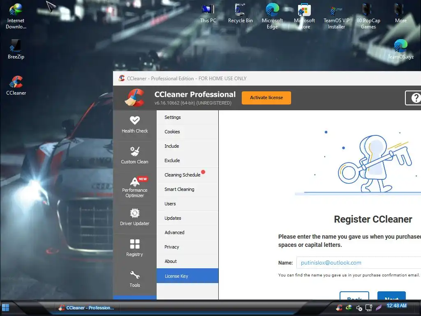Viewport: 421px width, 316px height.
Task: Open Custom Clean in CCleaner sidebar
Action: (135, 155)
